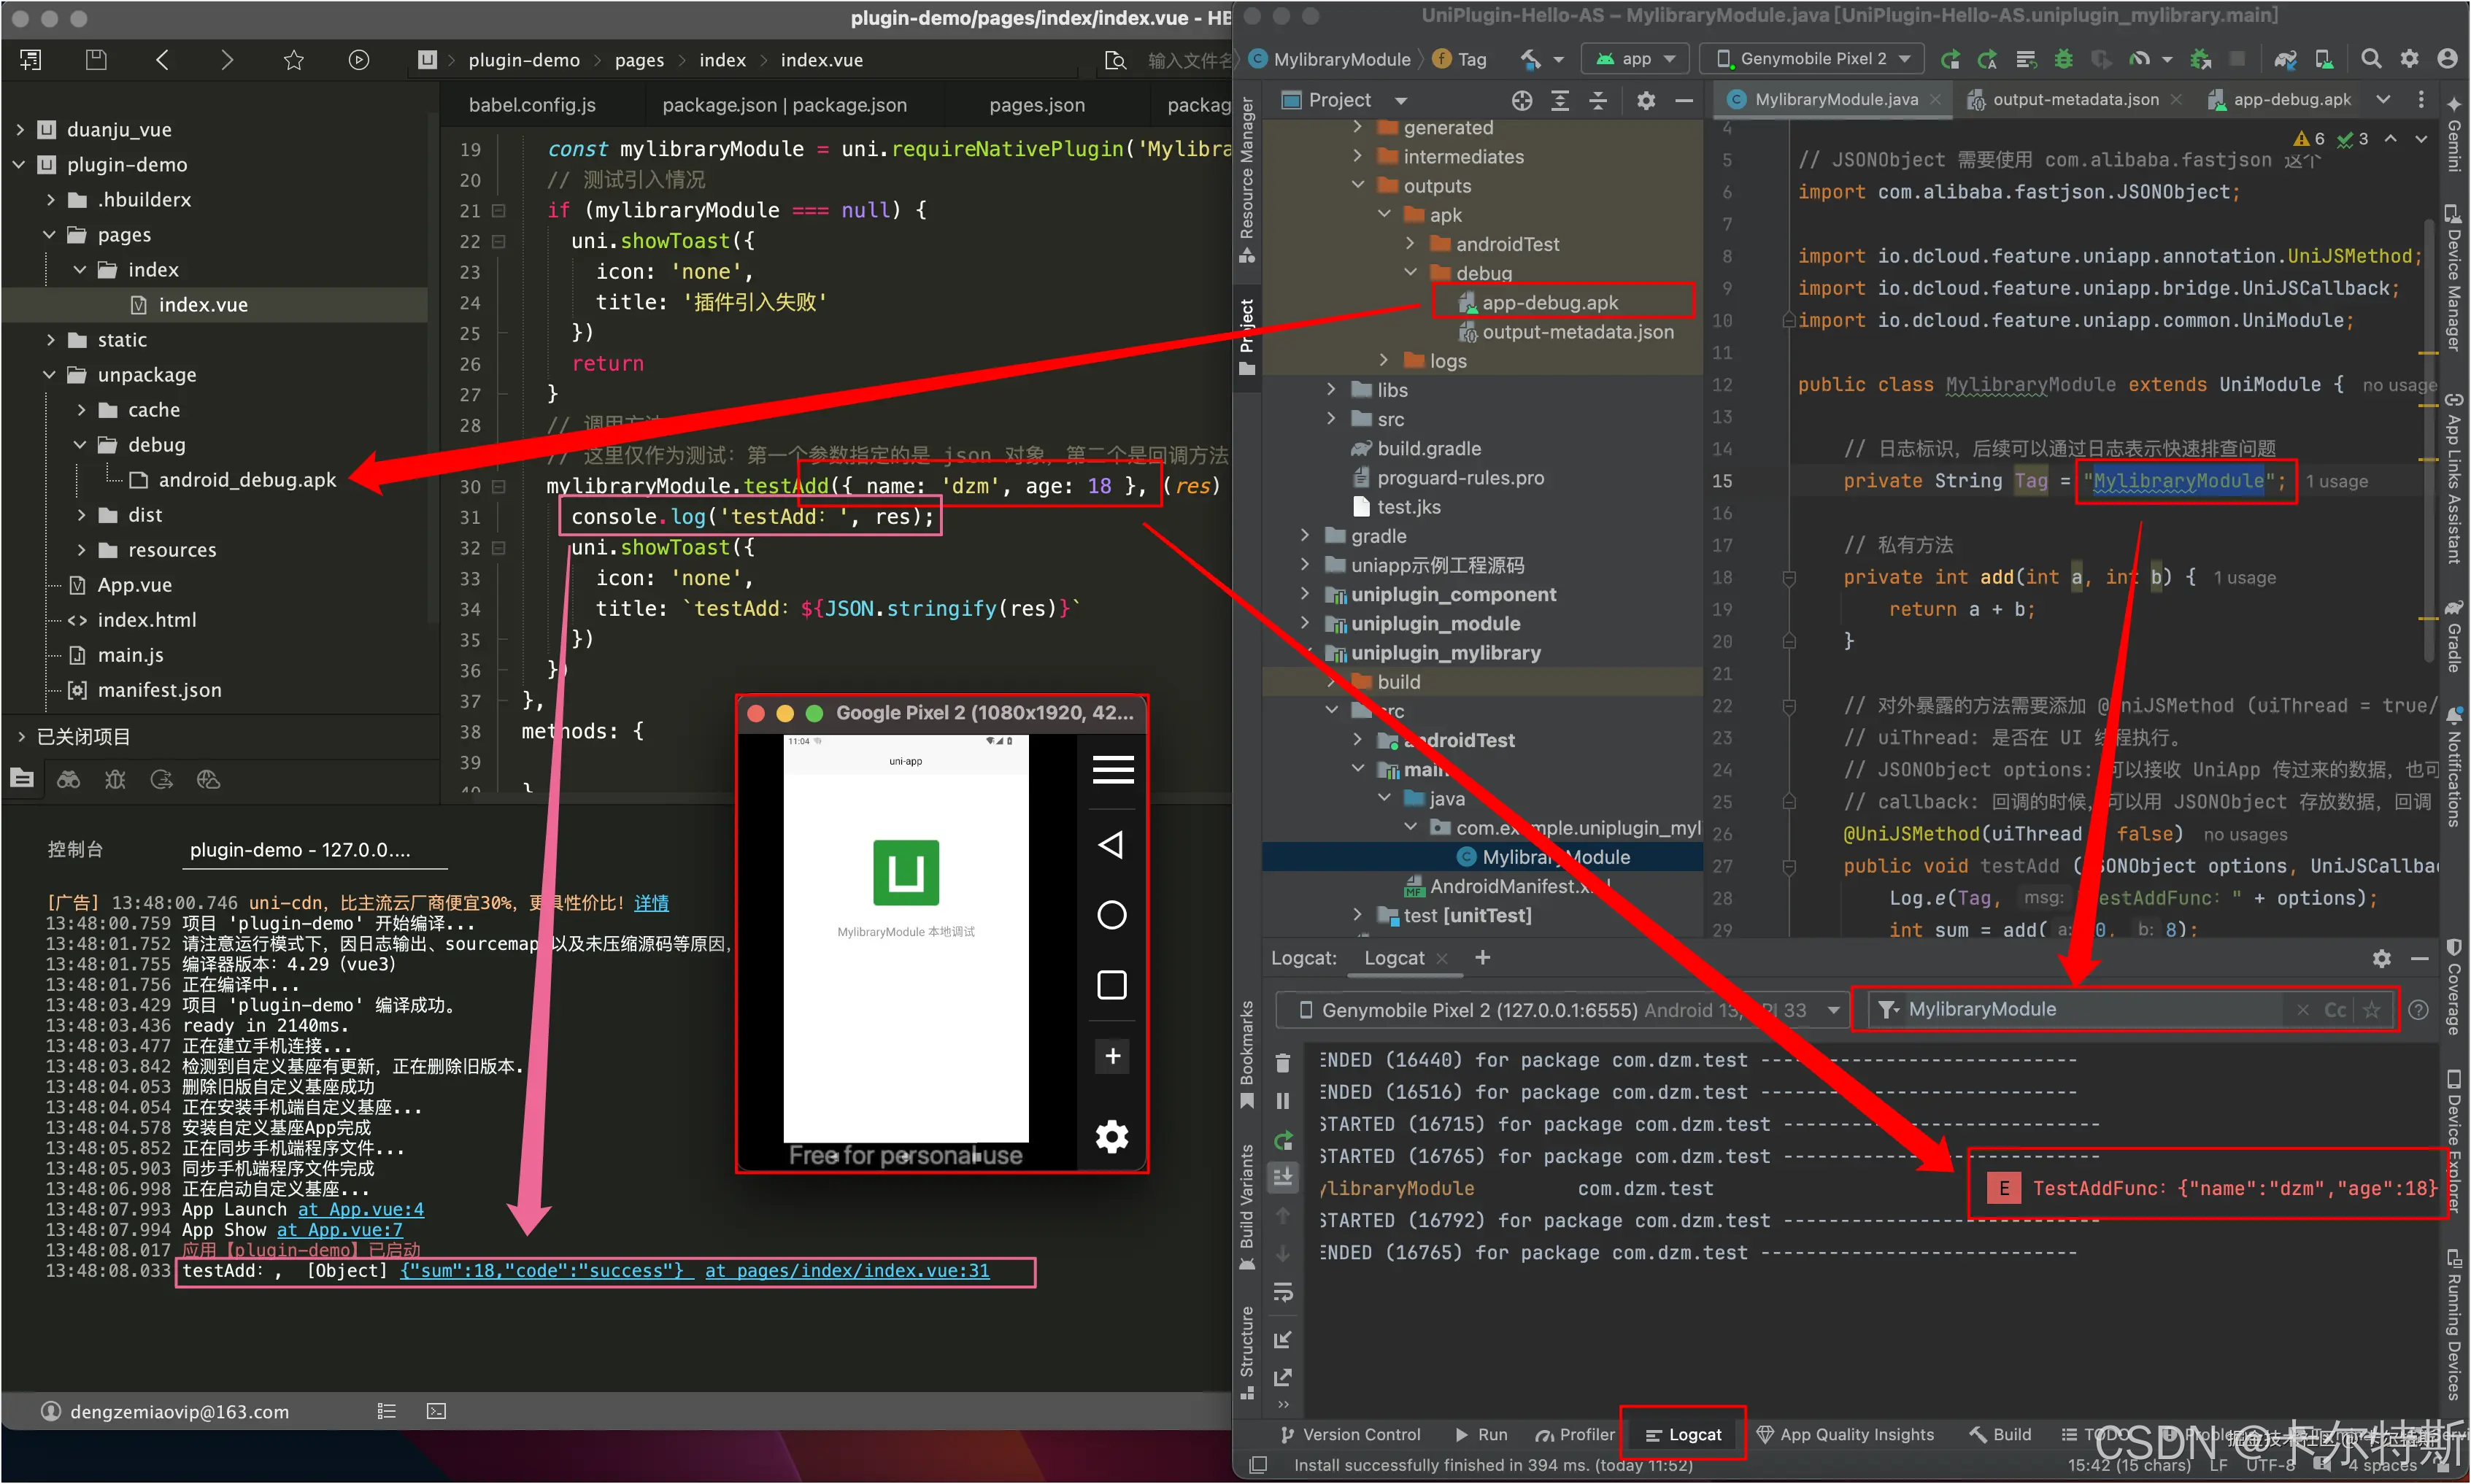Toggle favorite star in logcat filter
This screenshot has width=2471, height=1484.
tap(2370, 1010)
